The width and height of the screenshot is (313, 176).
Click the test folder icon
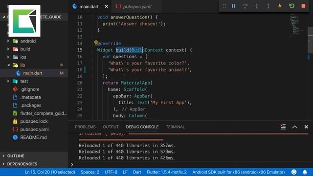pos(15,81)
